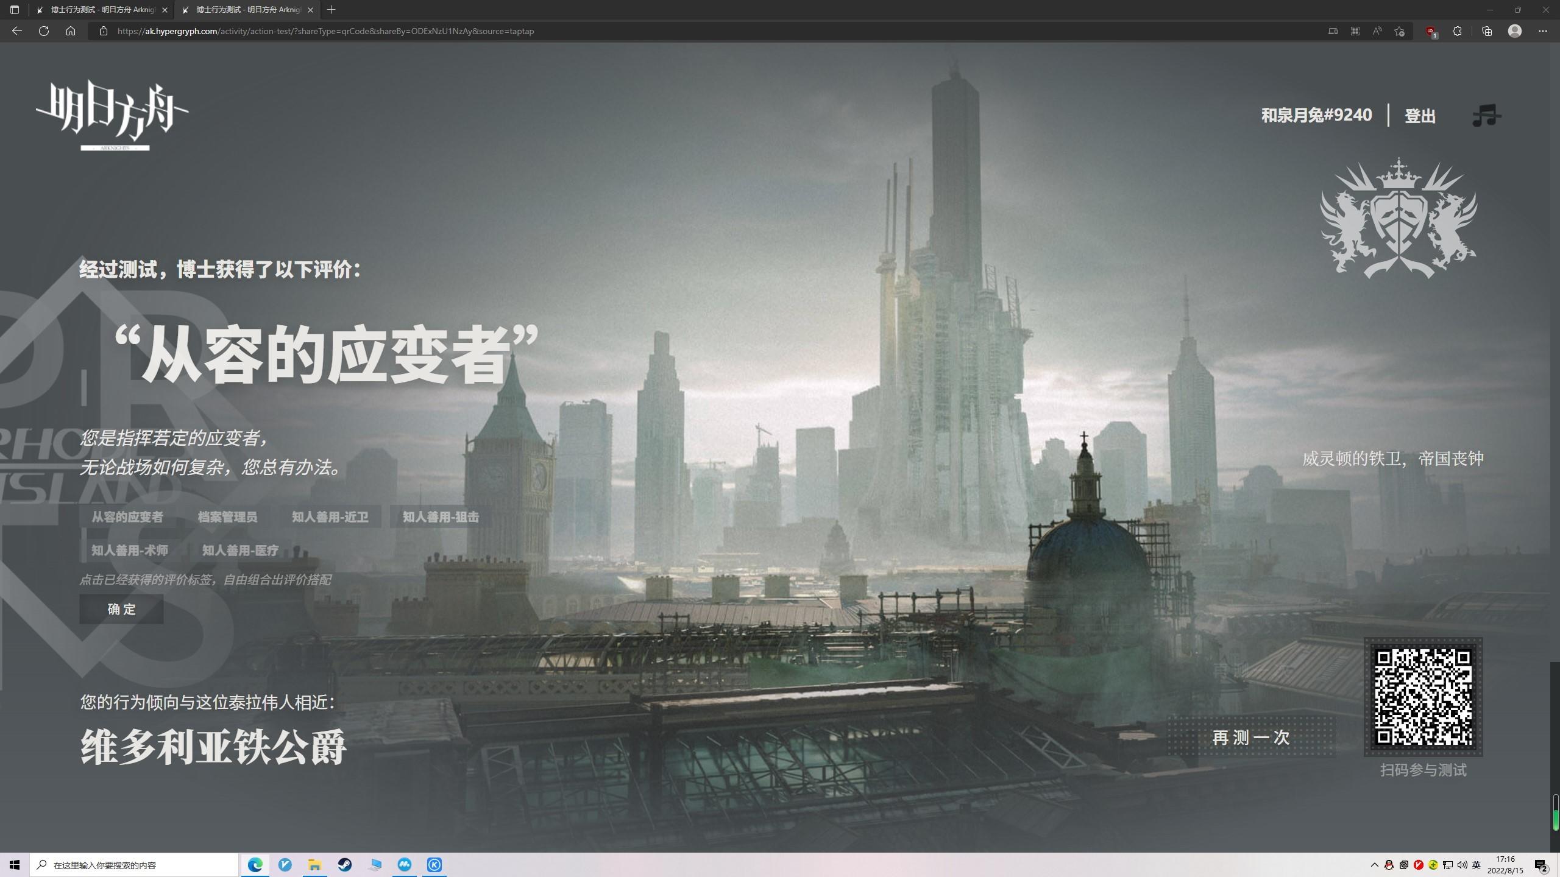Image resolution: width=1560 pixels, height=877 pixels.
Task: Select the 知人善用-医疗 tag
Action: [x=240, y=551]
